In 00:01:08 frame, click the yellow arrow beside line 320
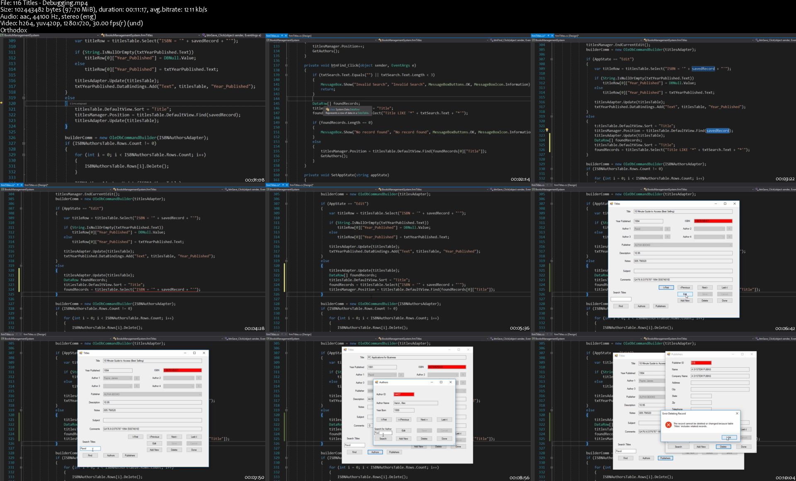This screenshot has width=796, height=481. (x=2, y=103)
